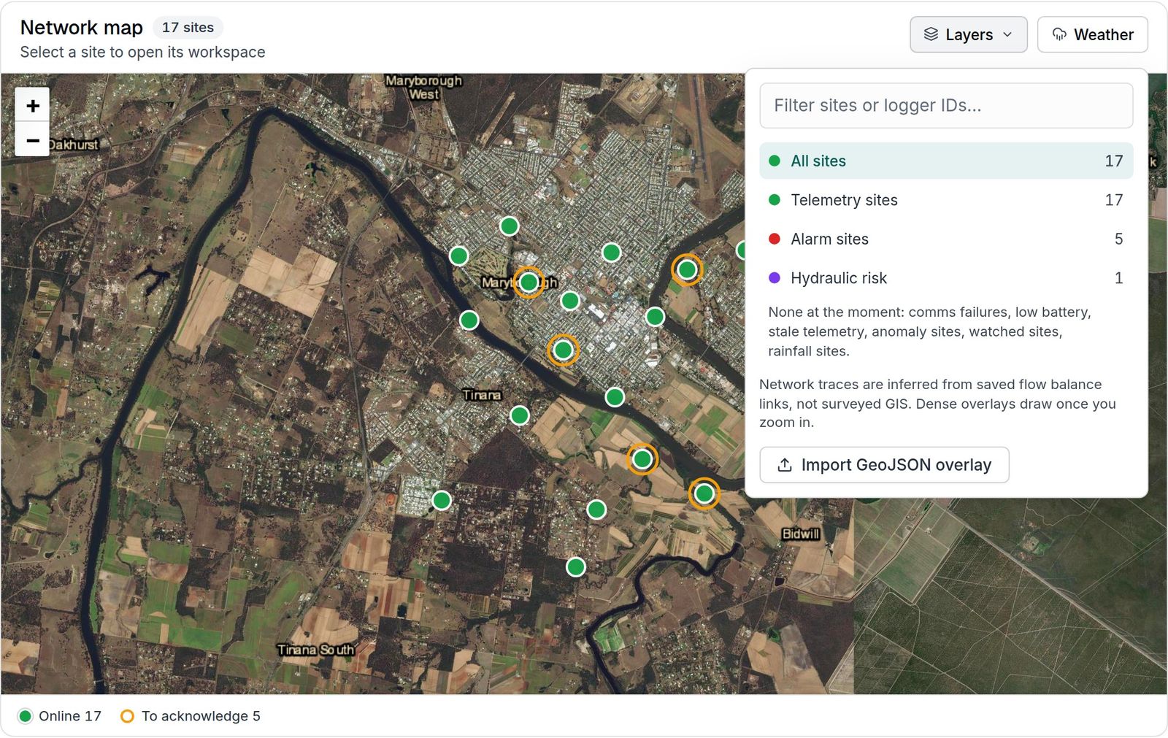This screenshot has height=738, width=1168.
Task: Select the All sites layer
Action: click(946, 161)
